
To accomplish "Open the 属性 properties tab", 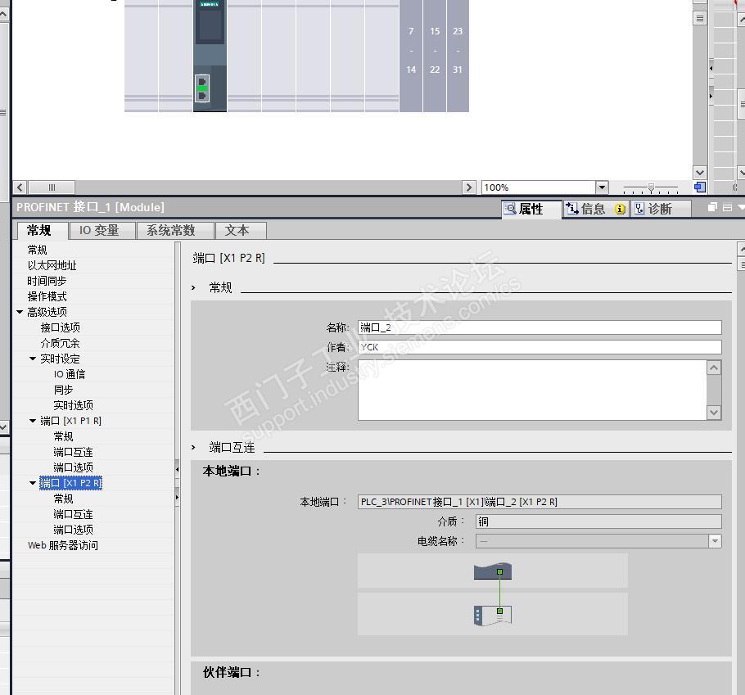I will [531, 209].
